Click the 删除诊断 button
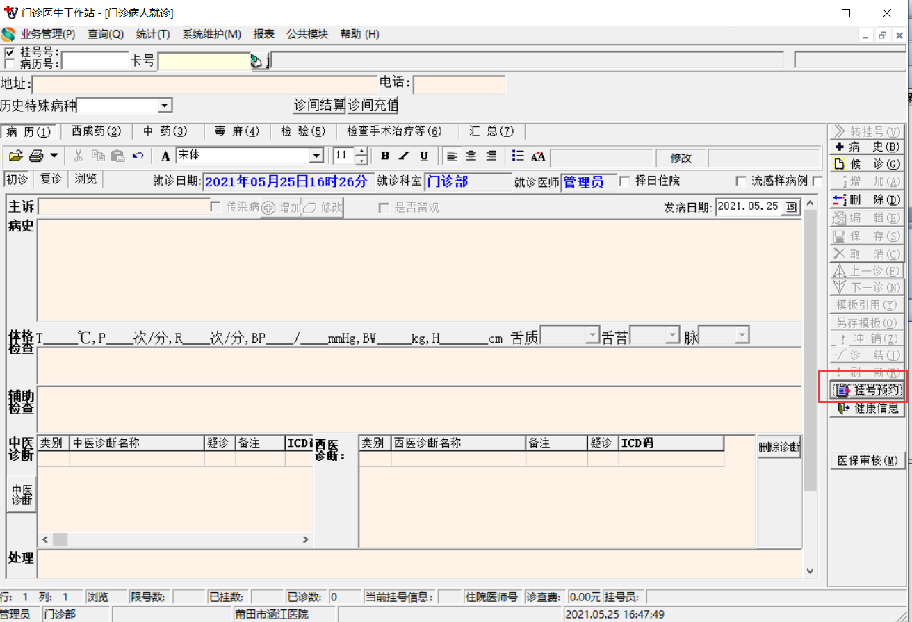 tap(779, 447)
